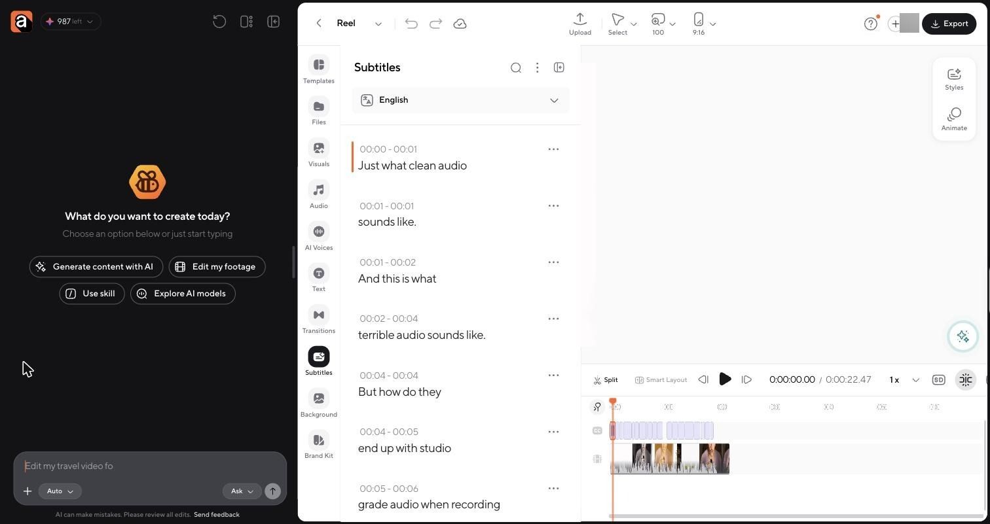Click the video track icon
Image resolution: width=990 pixels, height=524 pixels.
597,459
